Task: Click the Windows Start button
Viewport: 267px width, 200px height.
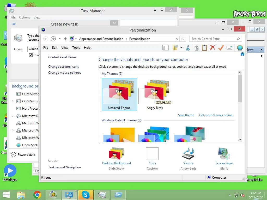Action: coord(6,195)
